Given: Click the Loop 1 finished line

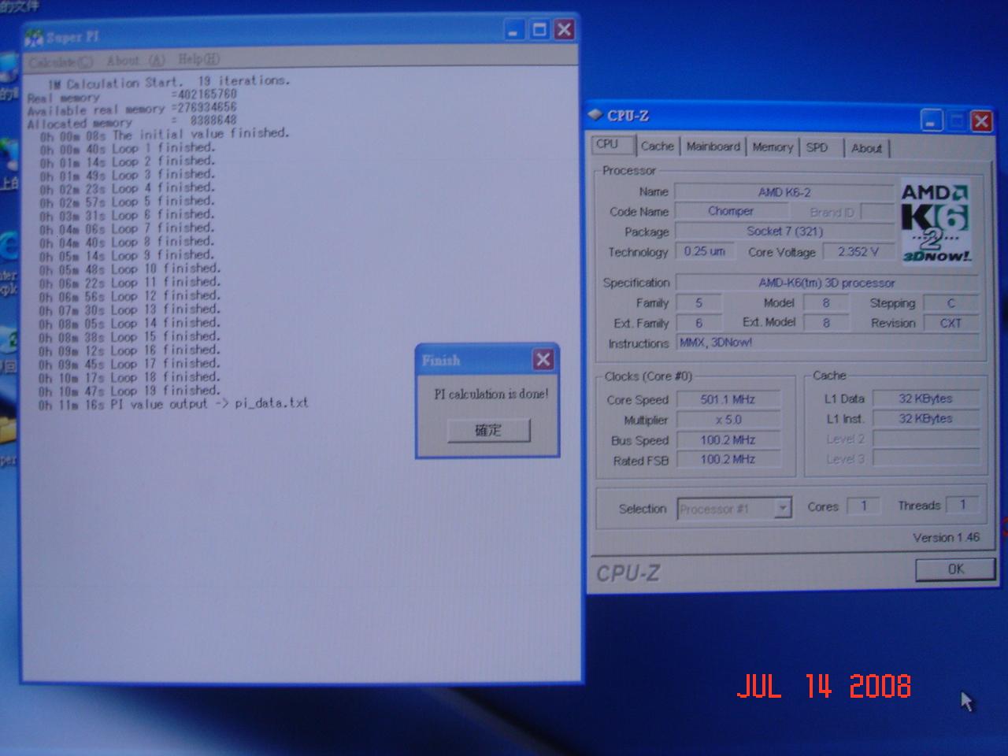Looking at the screenshot, I should click(127, 148).
